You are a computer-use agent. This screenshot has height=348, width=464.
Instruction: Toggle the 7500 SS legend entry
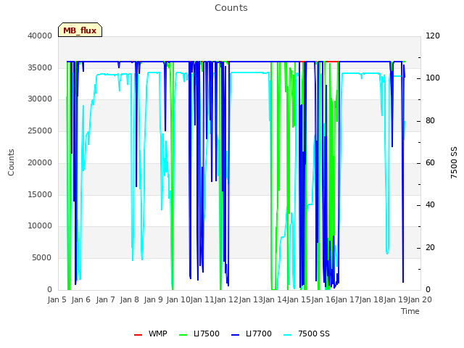point(306,334)
